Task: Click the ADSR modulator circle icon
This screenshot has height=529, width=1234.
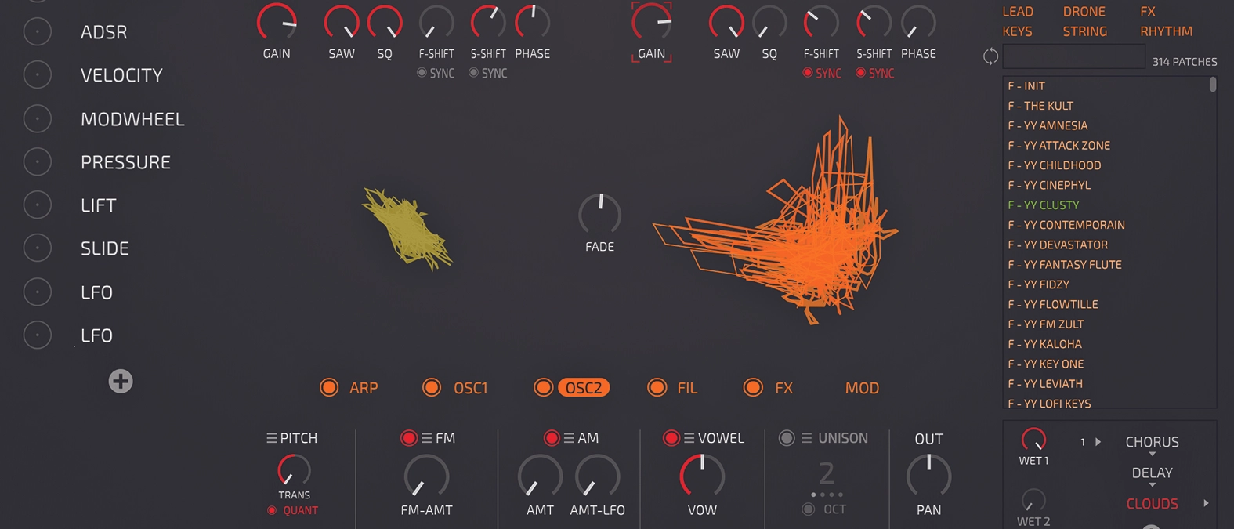Action: click(38, 32)
